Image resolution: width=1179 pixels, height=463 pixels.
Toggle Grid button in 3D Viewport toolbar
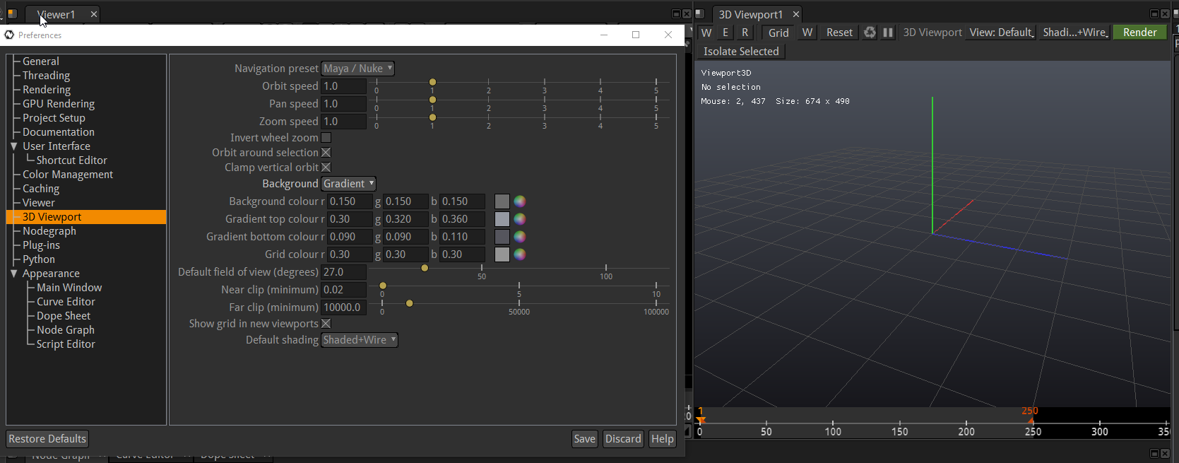pos(778,33)
